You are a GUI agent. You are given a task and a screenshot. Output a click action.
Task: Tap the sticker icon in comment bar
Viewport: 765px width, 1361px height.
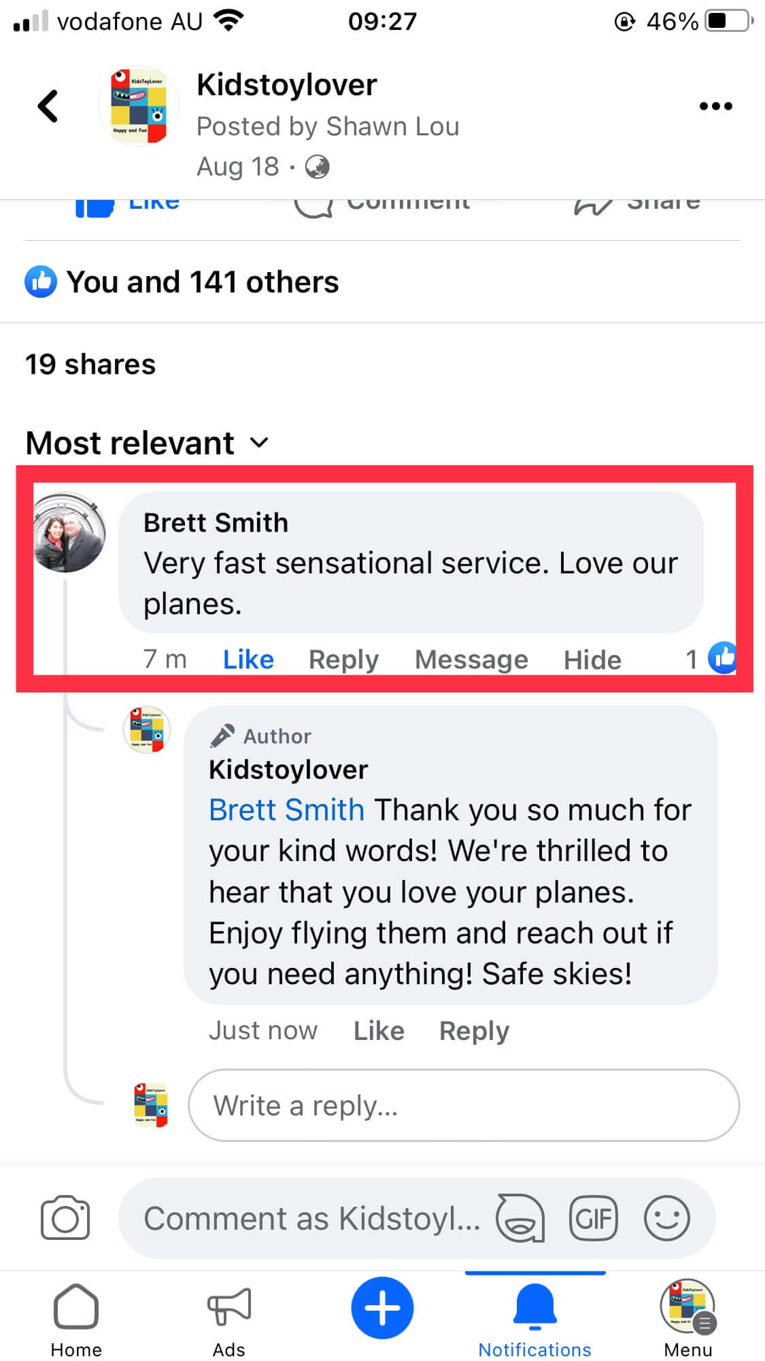[520, 1217]
